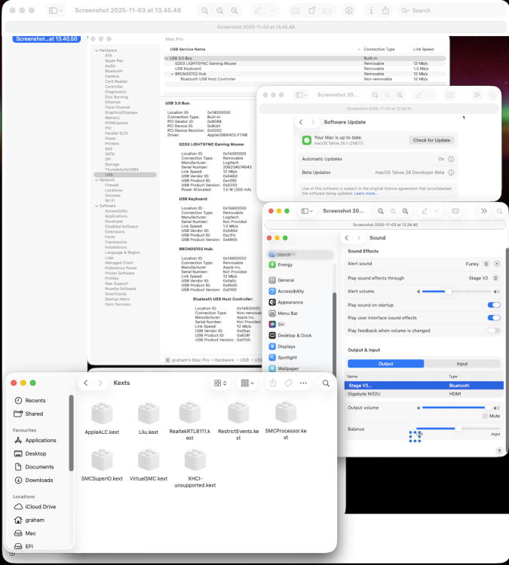Open info for Automatic Updates
The height and width of the screenshot is (565, 509).
click(451, 159)
